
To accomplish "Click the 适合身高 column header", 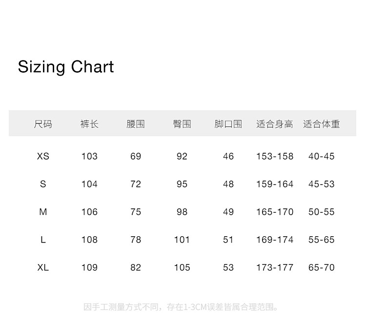I will (x=275, y=124).
